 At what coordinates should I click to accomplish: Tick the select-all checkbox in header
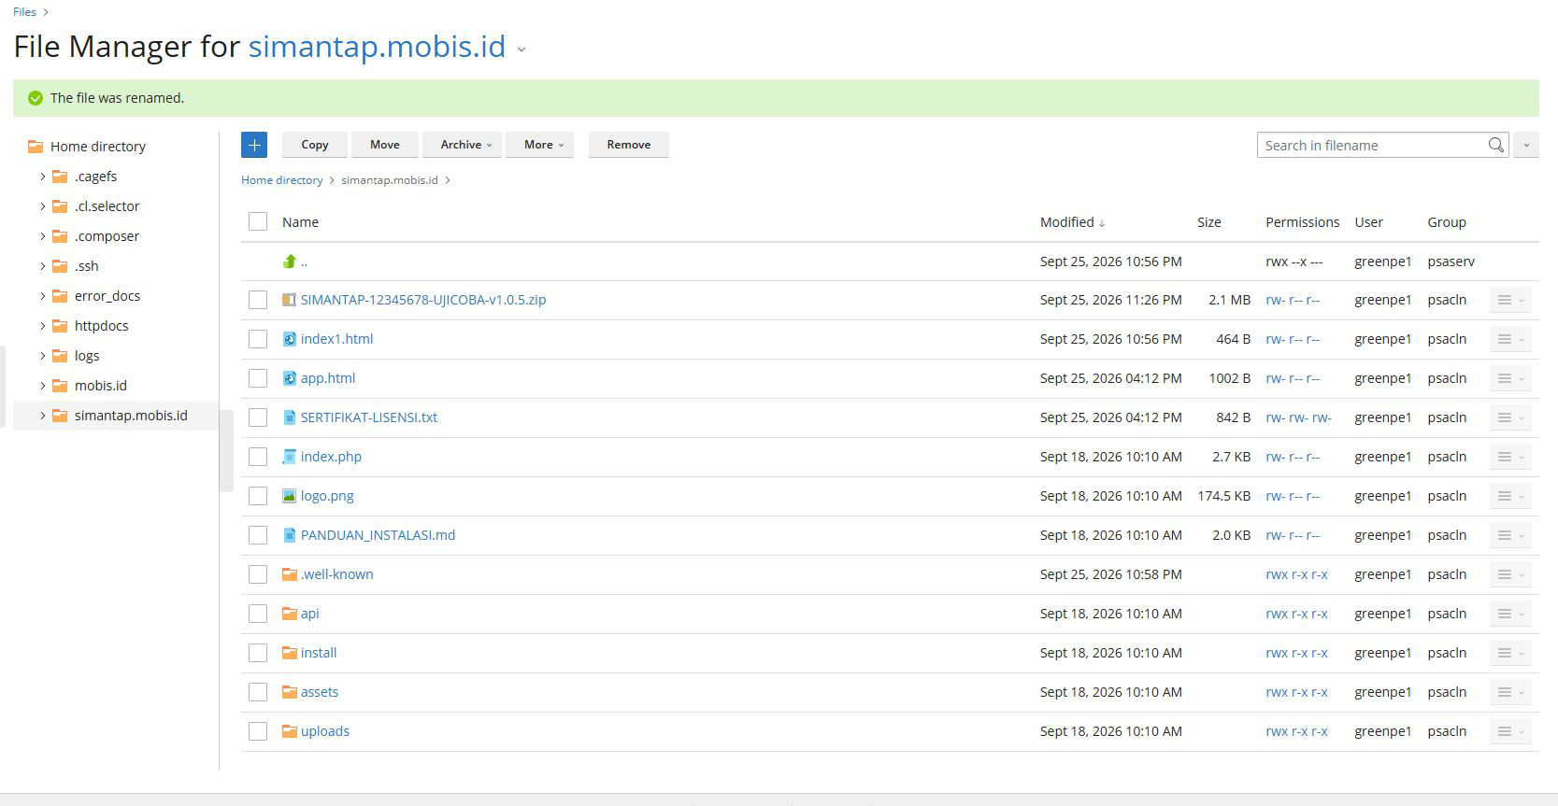click(x=258, y=221)
